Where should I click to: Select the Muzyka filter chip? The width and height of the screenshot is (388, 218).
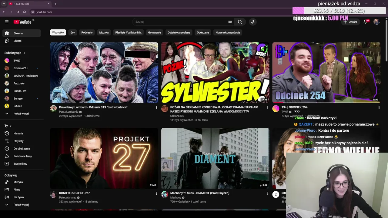point(104,32)
